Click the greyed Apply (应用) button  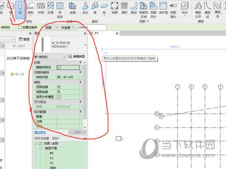[78, 132]
